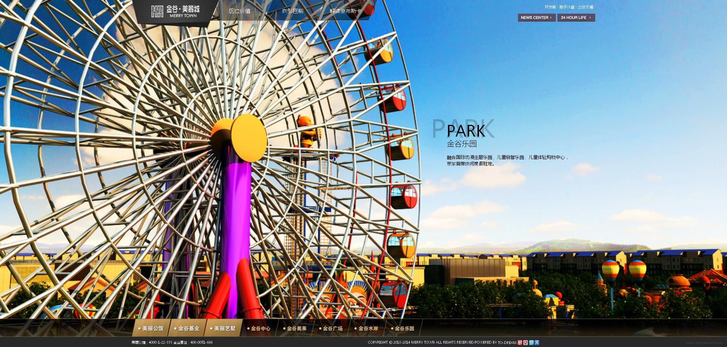Click the Sina Weibo share icon

point(520,342)
